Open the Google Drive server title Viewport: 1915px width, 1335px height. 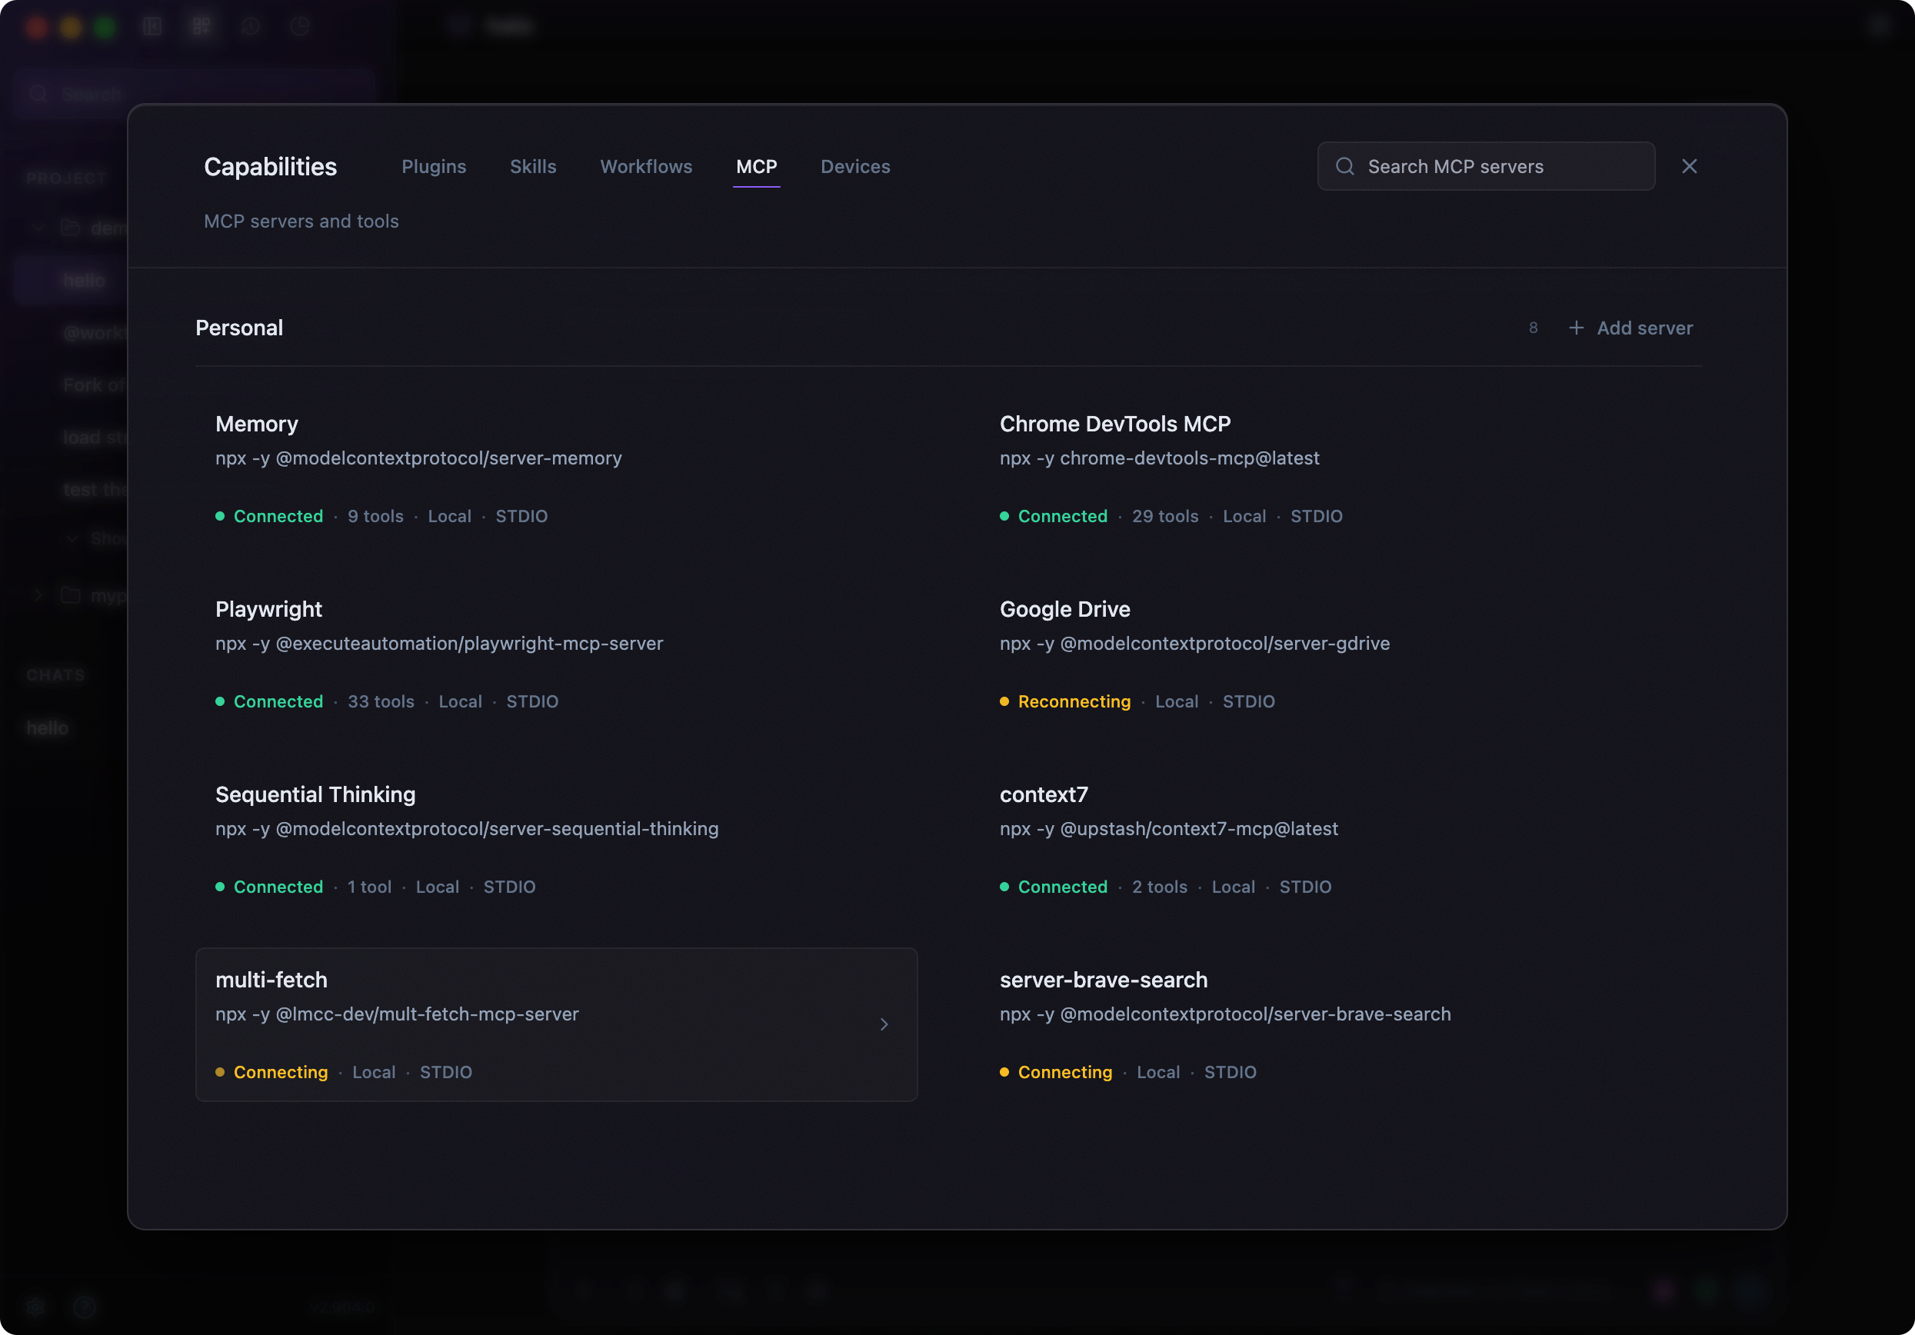[1065, 609]
